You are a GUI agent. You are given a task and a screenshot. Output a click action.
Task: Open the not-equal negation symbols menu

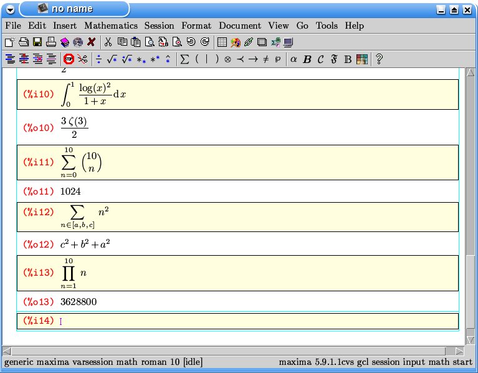click(266, 59)
